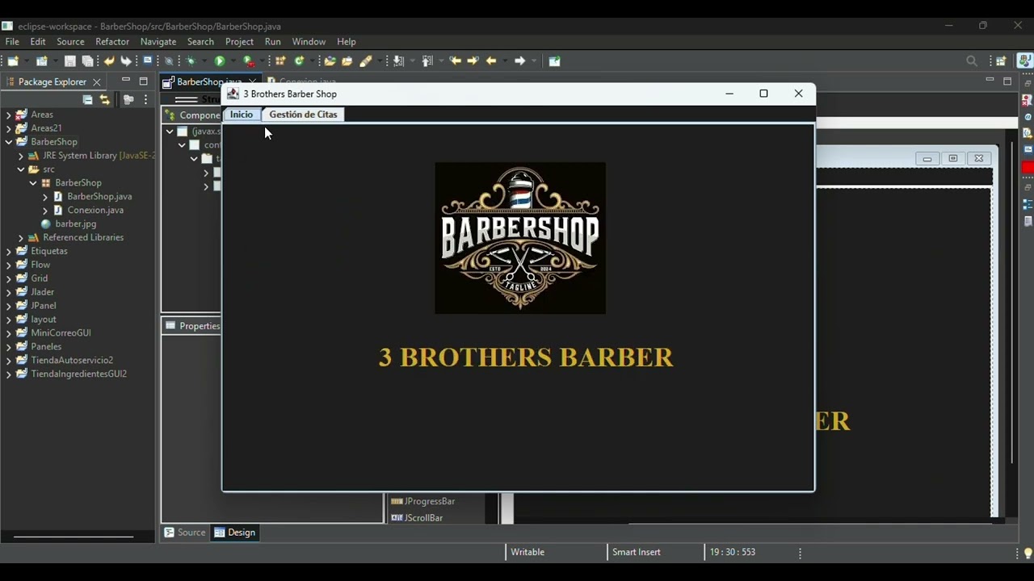Open a terminal with toolbar icon
Viewport: 1034px width, 581px height.
148,61
